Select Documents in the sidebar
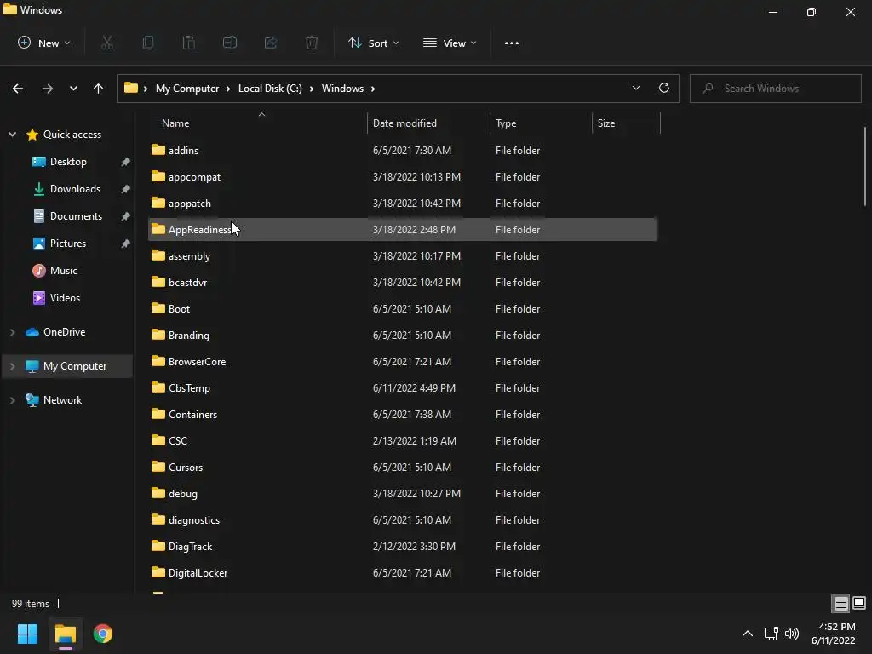872x654 pixels. click(x=76, y=216)
